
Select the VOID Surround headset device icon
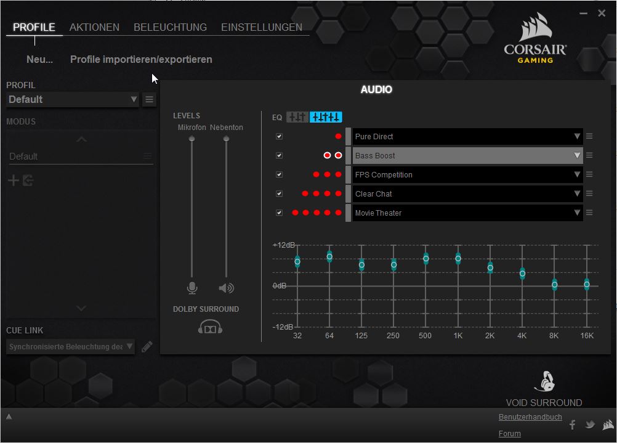544,381
